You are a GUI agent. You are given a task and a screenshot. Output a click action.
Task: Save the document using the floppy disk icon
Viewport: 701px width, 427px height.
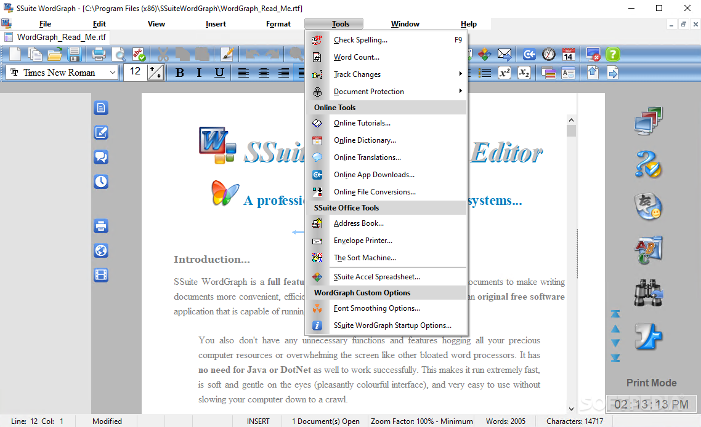[74, 55]
